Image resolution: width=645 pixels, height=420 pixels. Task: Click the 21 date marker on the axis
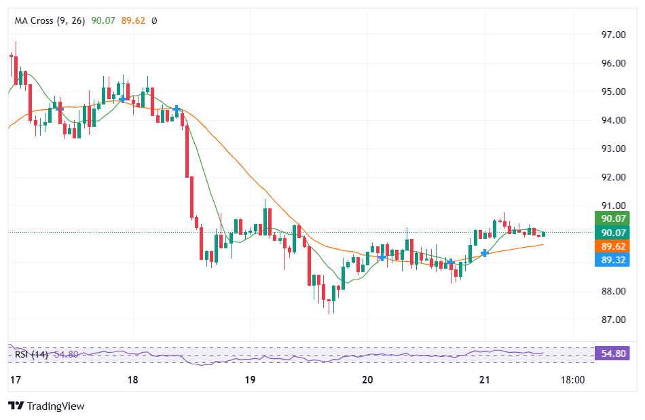pos(484,380)
